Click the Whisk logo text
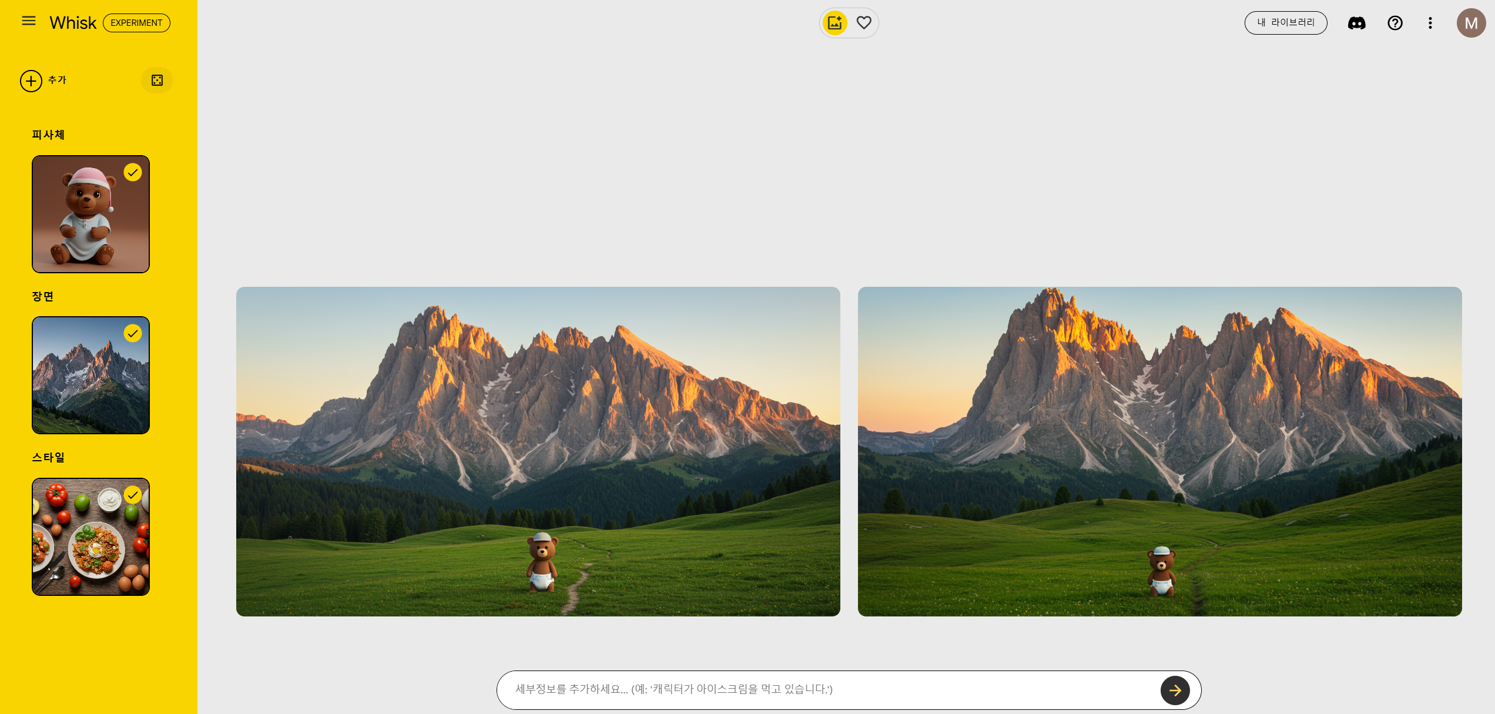This screenshot has width=1495, height=714. [73, 23]
